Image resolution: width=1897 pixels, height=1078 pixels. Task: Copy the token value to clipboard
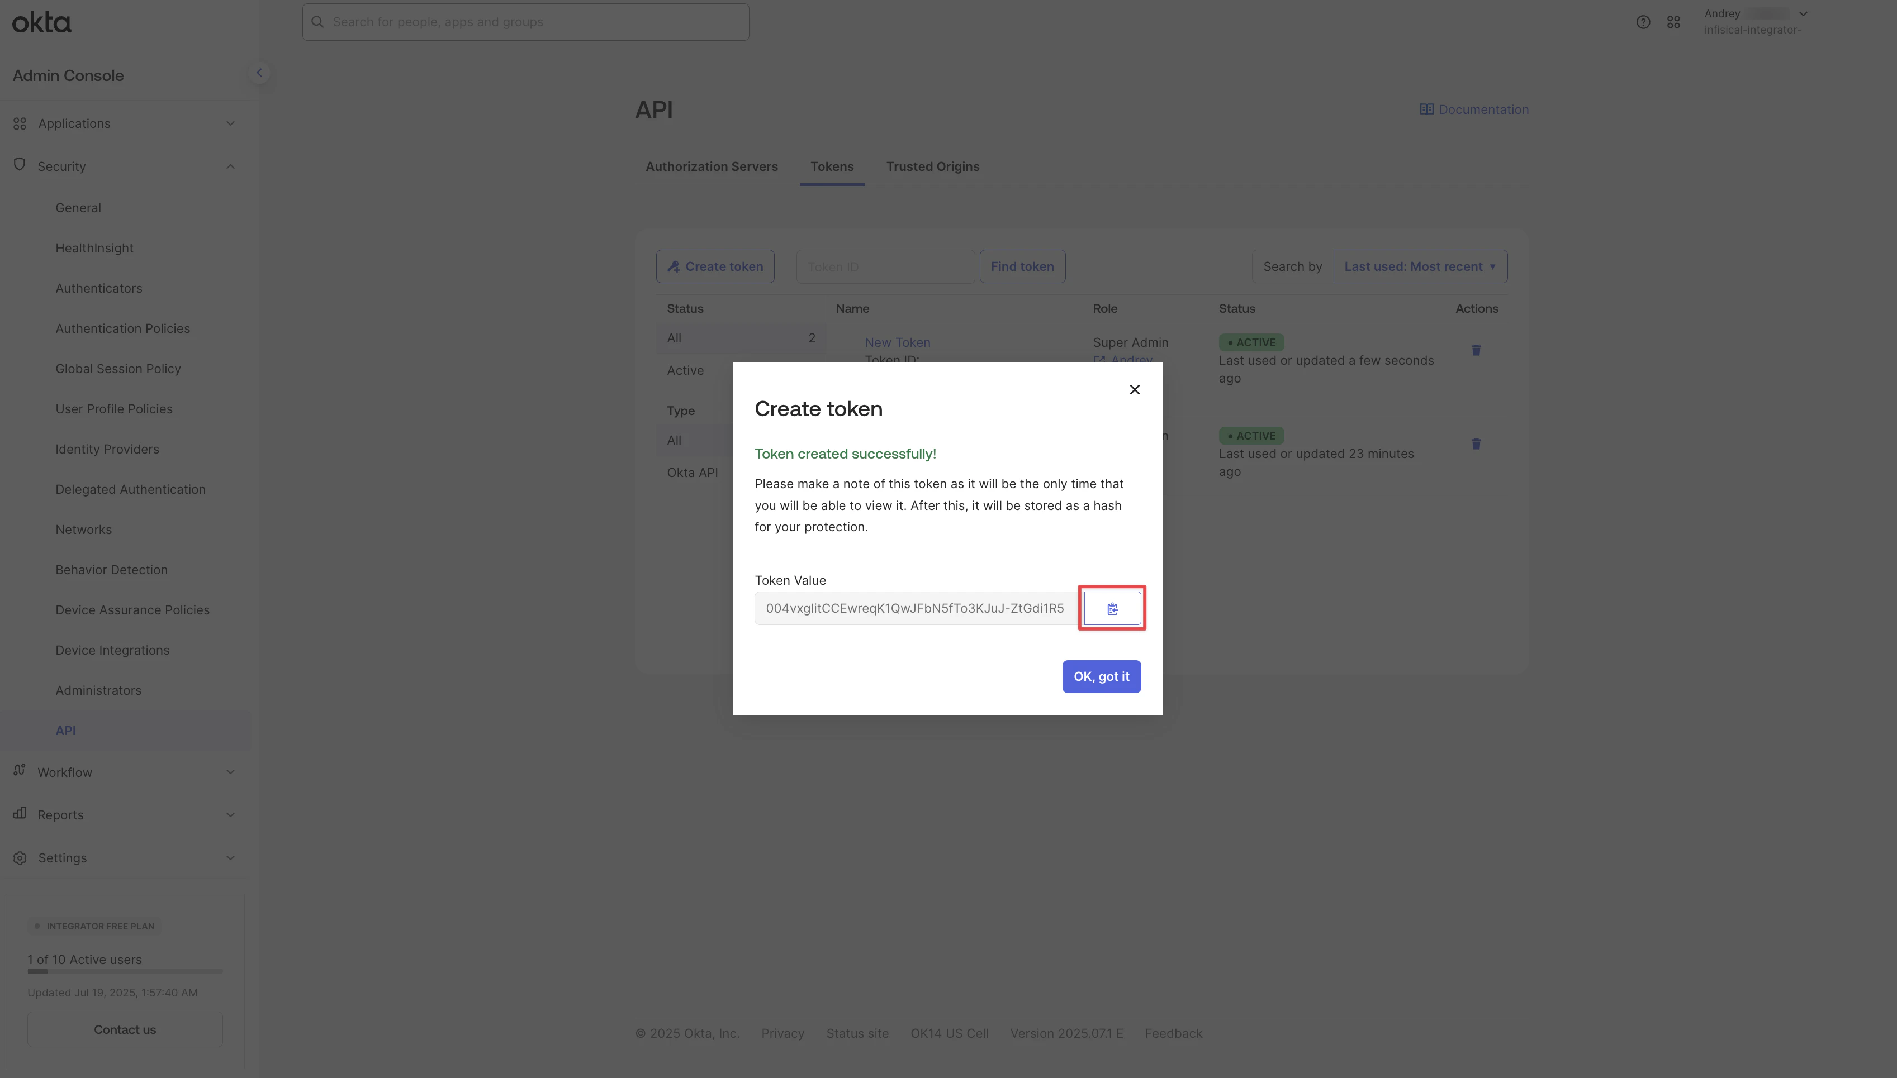(1112, 608)
